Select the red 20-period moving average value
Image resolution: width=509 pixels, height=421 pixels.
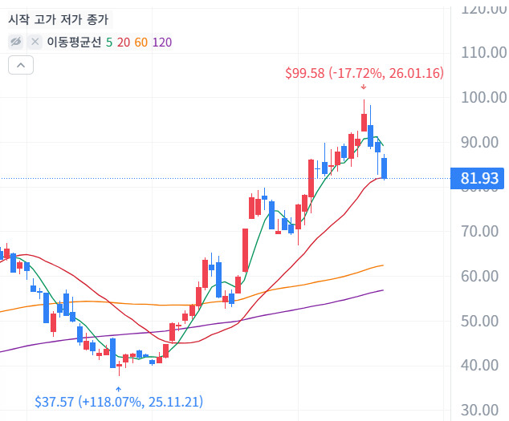123,43
